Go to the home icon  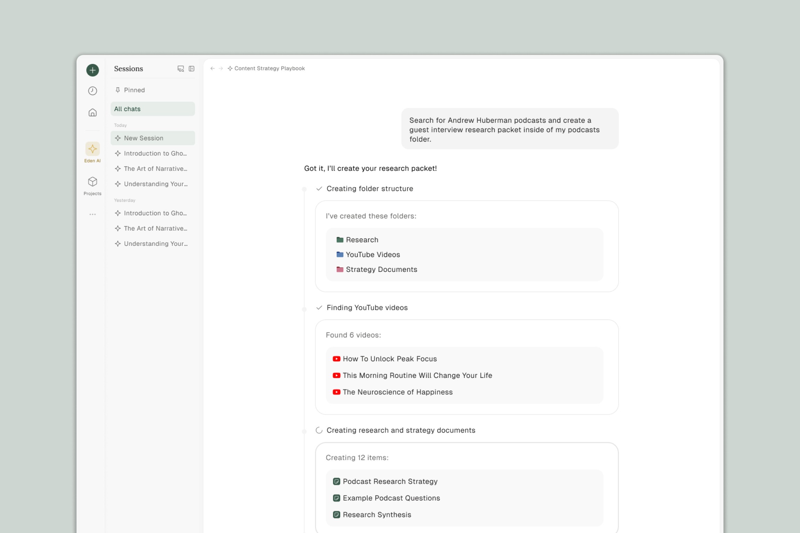93,113
